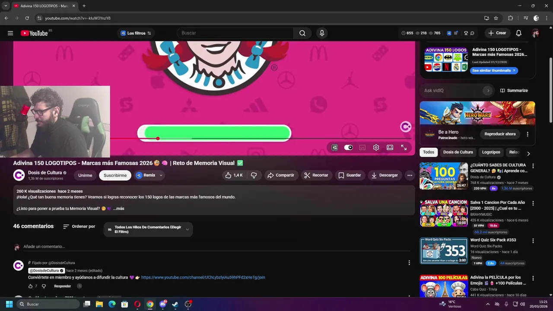This screenshot has height=311, width=553.
Task: Like the video with thumbs up
Action: [234, 175]
